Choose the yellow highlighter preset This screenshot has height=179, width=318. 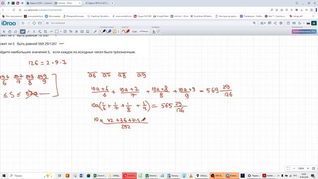point(114,31)
